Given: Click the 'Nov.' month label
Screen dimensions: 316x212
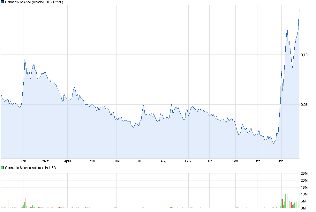Looking at the screenshot, I should tap(235, 161).
